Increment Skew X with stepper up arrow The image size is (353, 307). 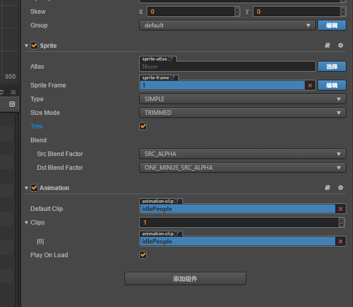click(x=237, y=9)
